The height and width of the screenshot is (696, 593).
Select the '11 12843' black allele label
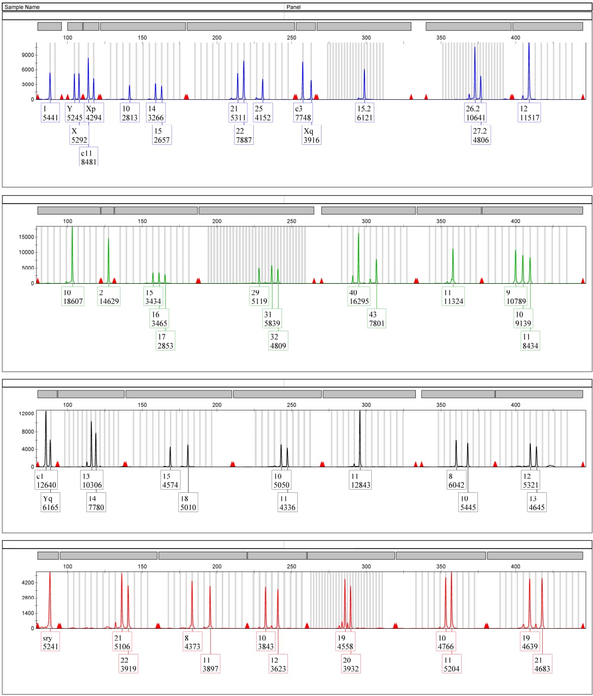(x=360, y=480)
